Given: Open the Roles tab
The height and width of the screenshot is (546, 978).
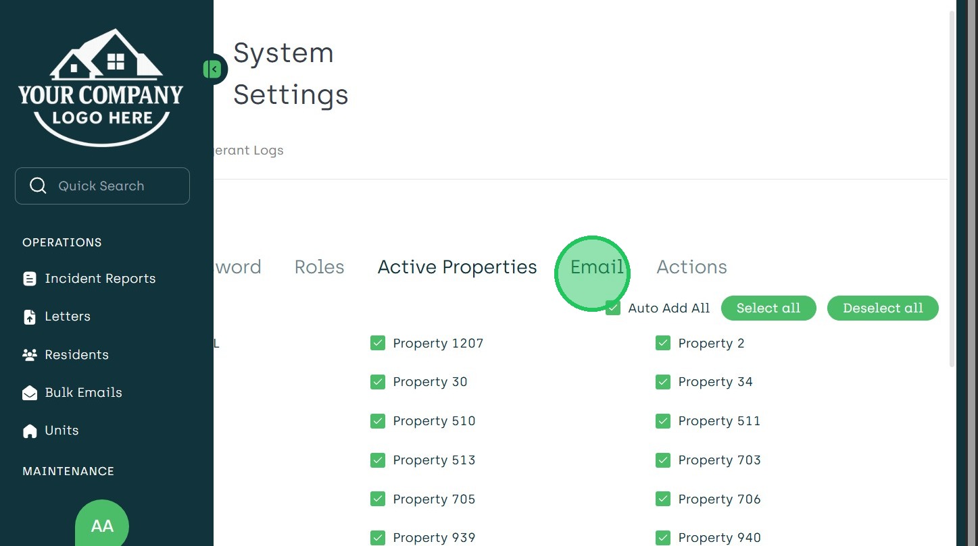Looking at the screenshot, I should pos(319,267).
